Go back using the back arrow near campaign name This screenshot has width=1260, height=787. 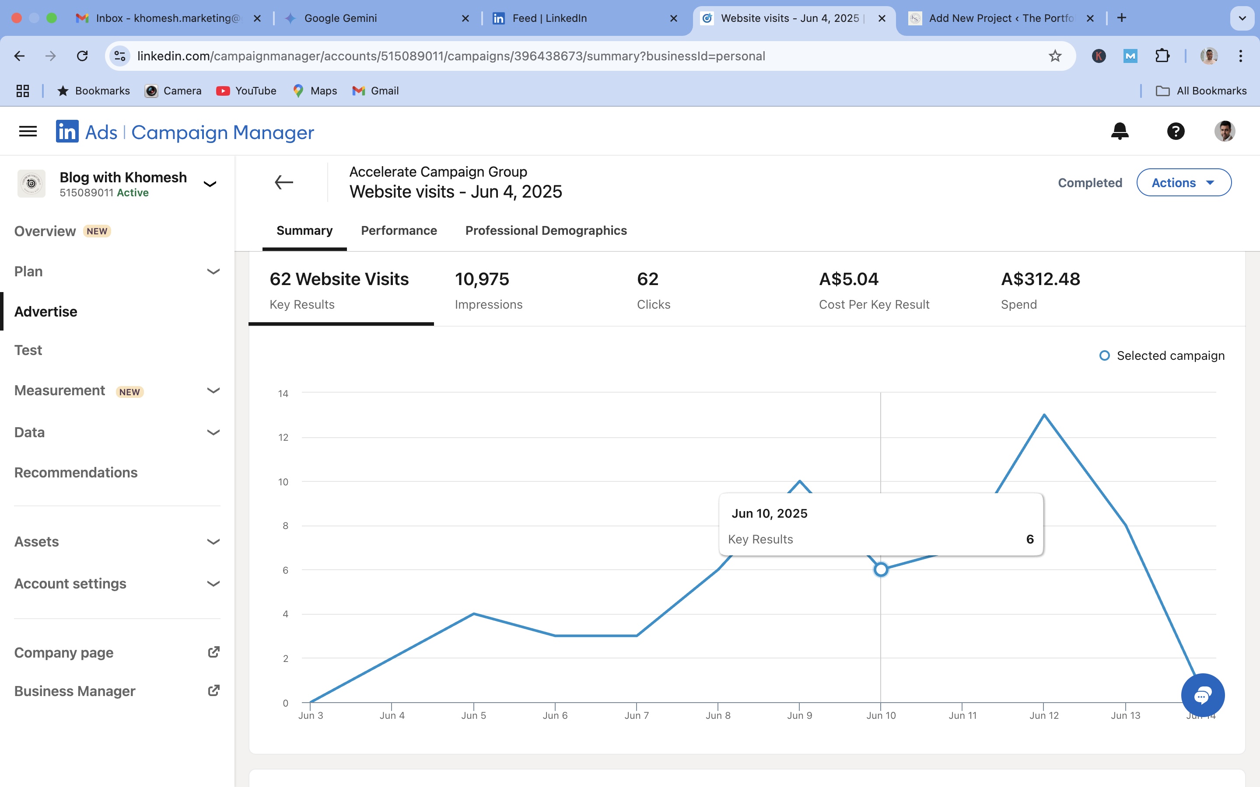284,181
